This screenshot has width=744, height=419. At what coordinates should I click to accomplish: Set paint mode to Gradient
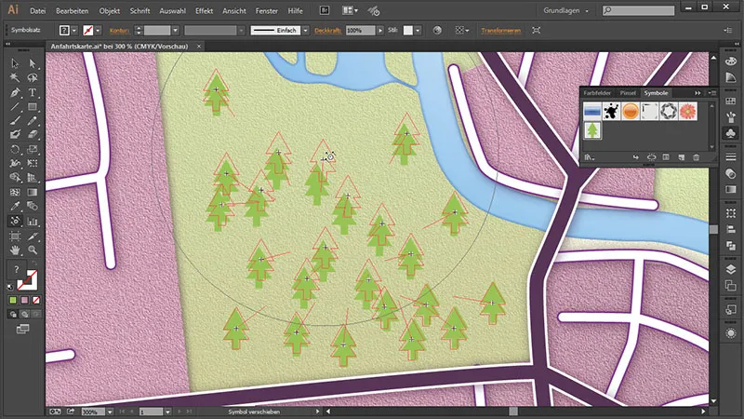pos(24,300)
